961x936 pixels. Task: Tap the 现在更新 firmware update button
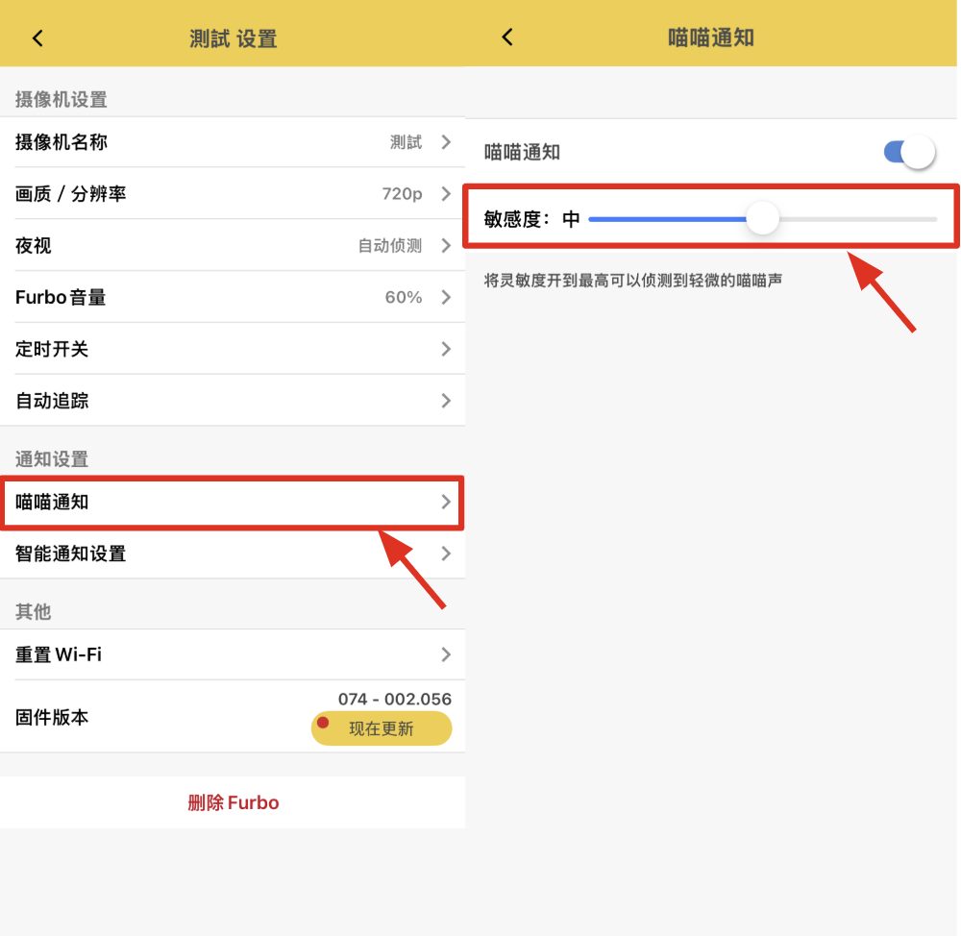point(382,728)
